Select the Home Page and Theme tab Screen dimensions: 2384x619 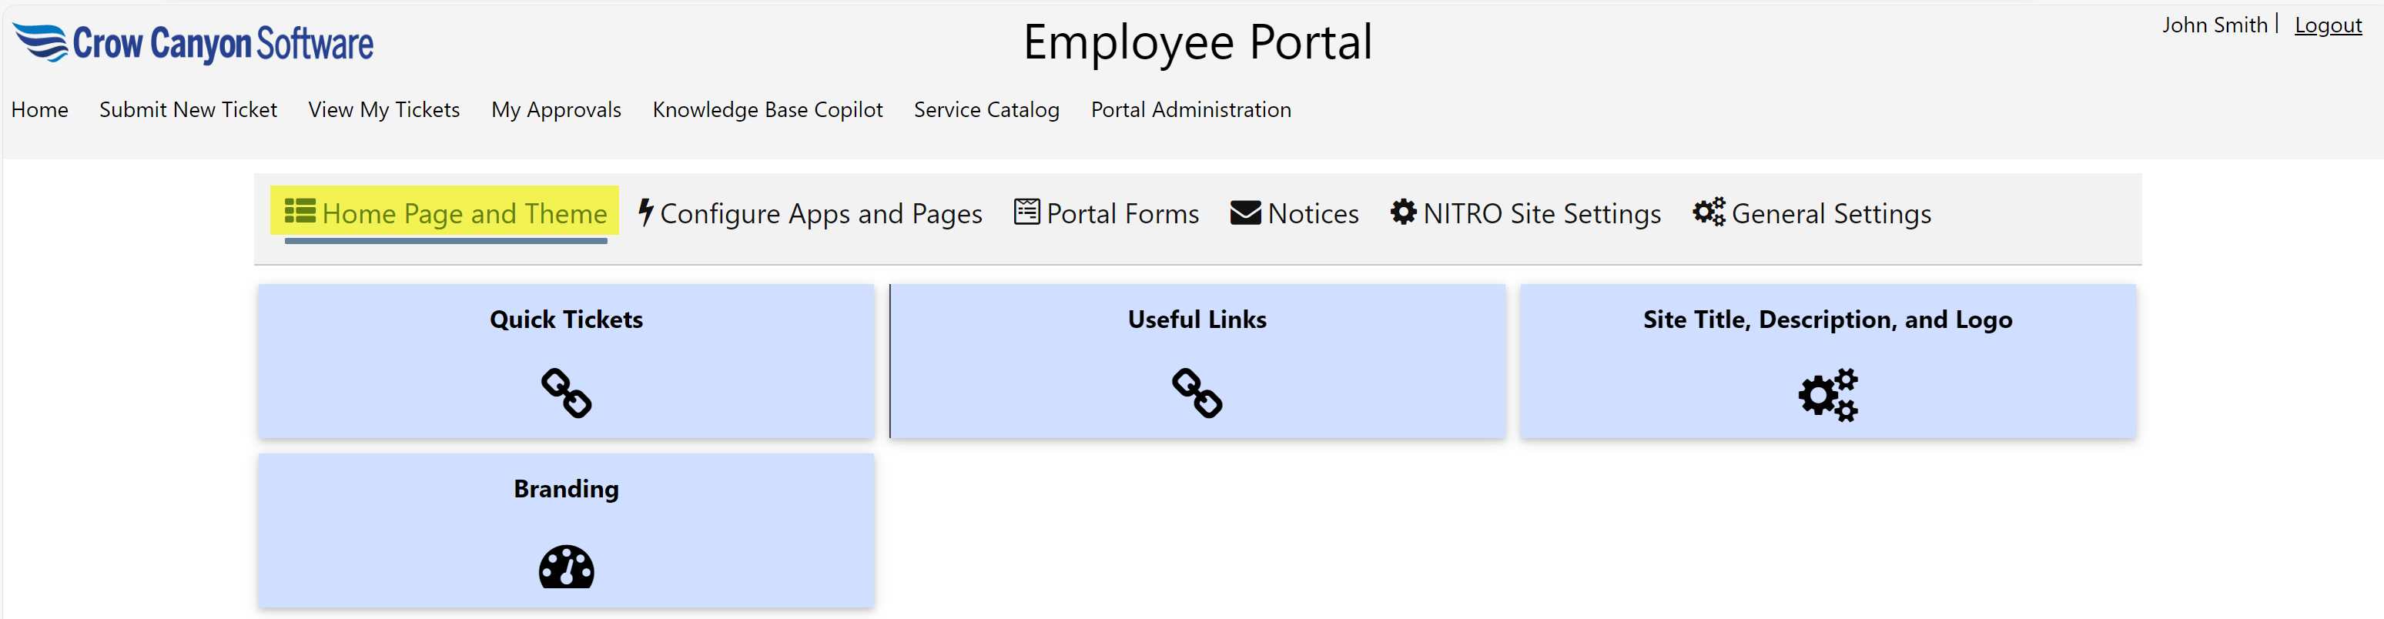coord(464,214)
